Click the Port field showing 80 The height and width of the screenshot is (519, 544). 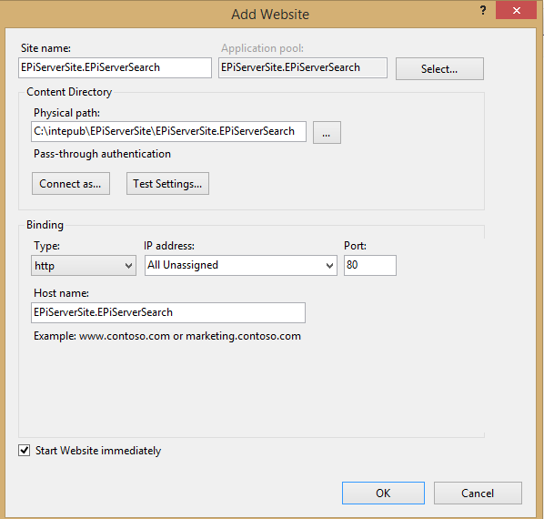370,266
